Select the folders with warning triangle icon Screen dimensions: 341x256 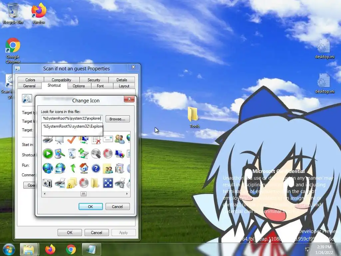[72, 183]
